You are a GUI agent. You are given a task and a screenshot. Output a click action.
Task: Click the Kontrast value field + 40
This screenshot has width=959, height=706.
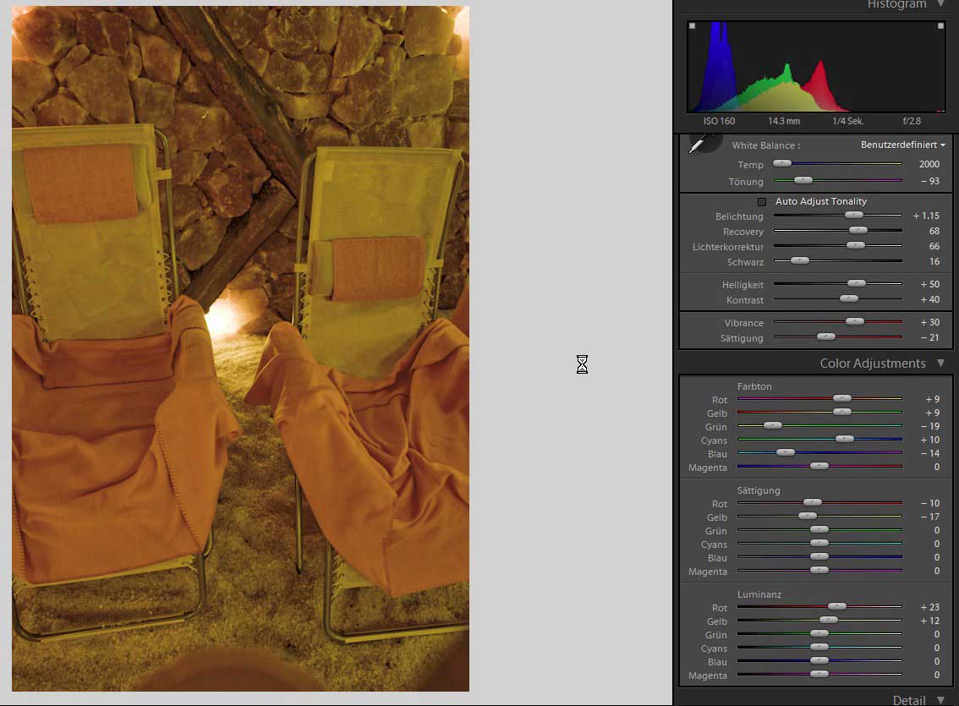(930, 300)
